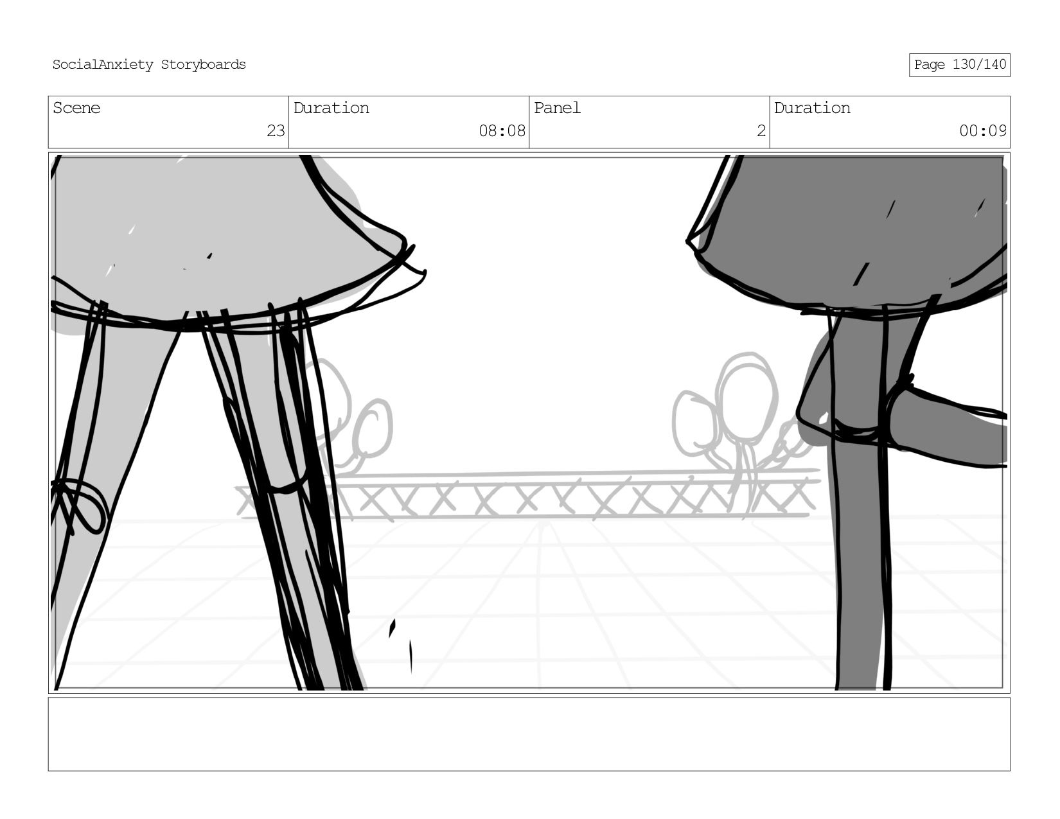Select the scene duration value 08:08

click(x=502, y=131)
